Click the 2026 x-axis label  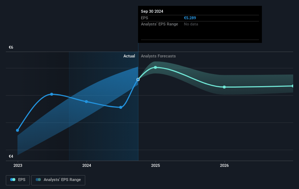(224, 165)
